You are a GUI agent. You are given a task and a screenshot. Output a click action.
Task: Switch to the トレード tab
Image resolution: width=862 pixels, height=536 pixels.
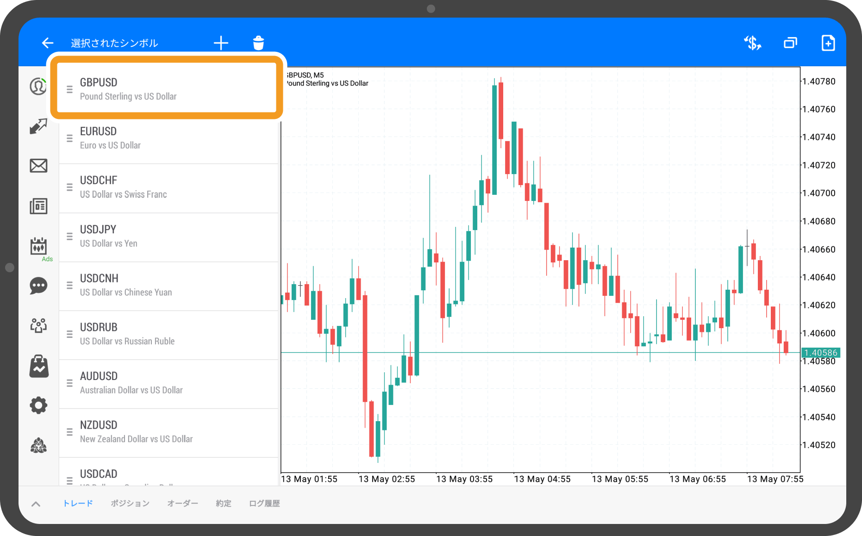tap(78, 504)
